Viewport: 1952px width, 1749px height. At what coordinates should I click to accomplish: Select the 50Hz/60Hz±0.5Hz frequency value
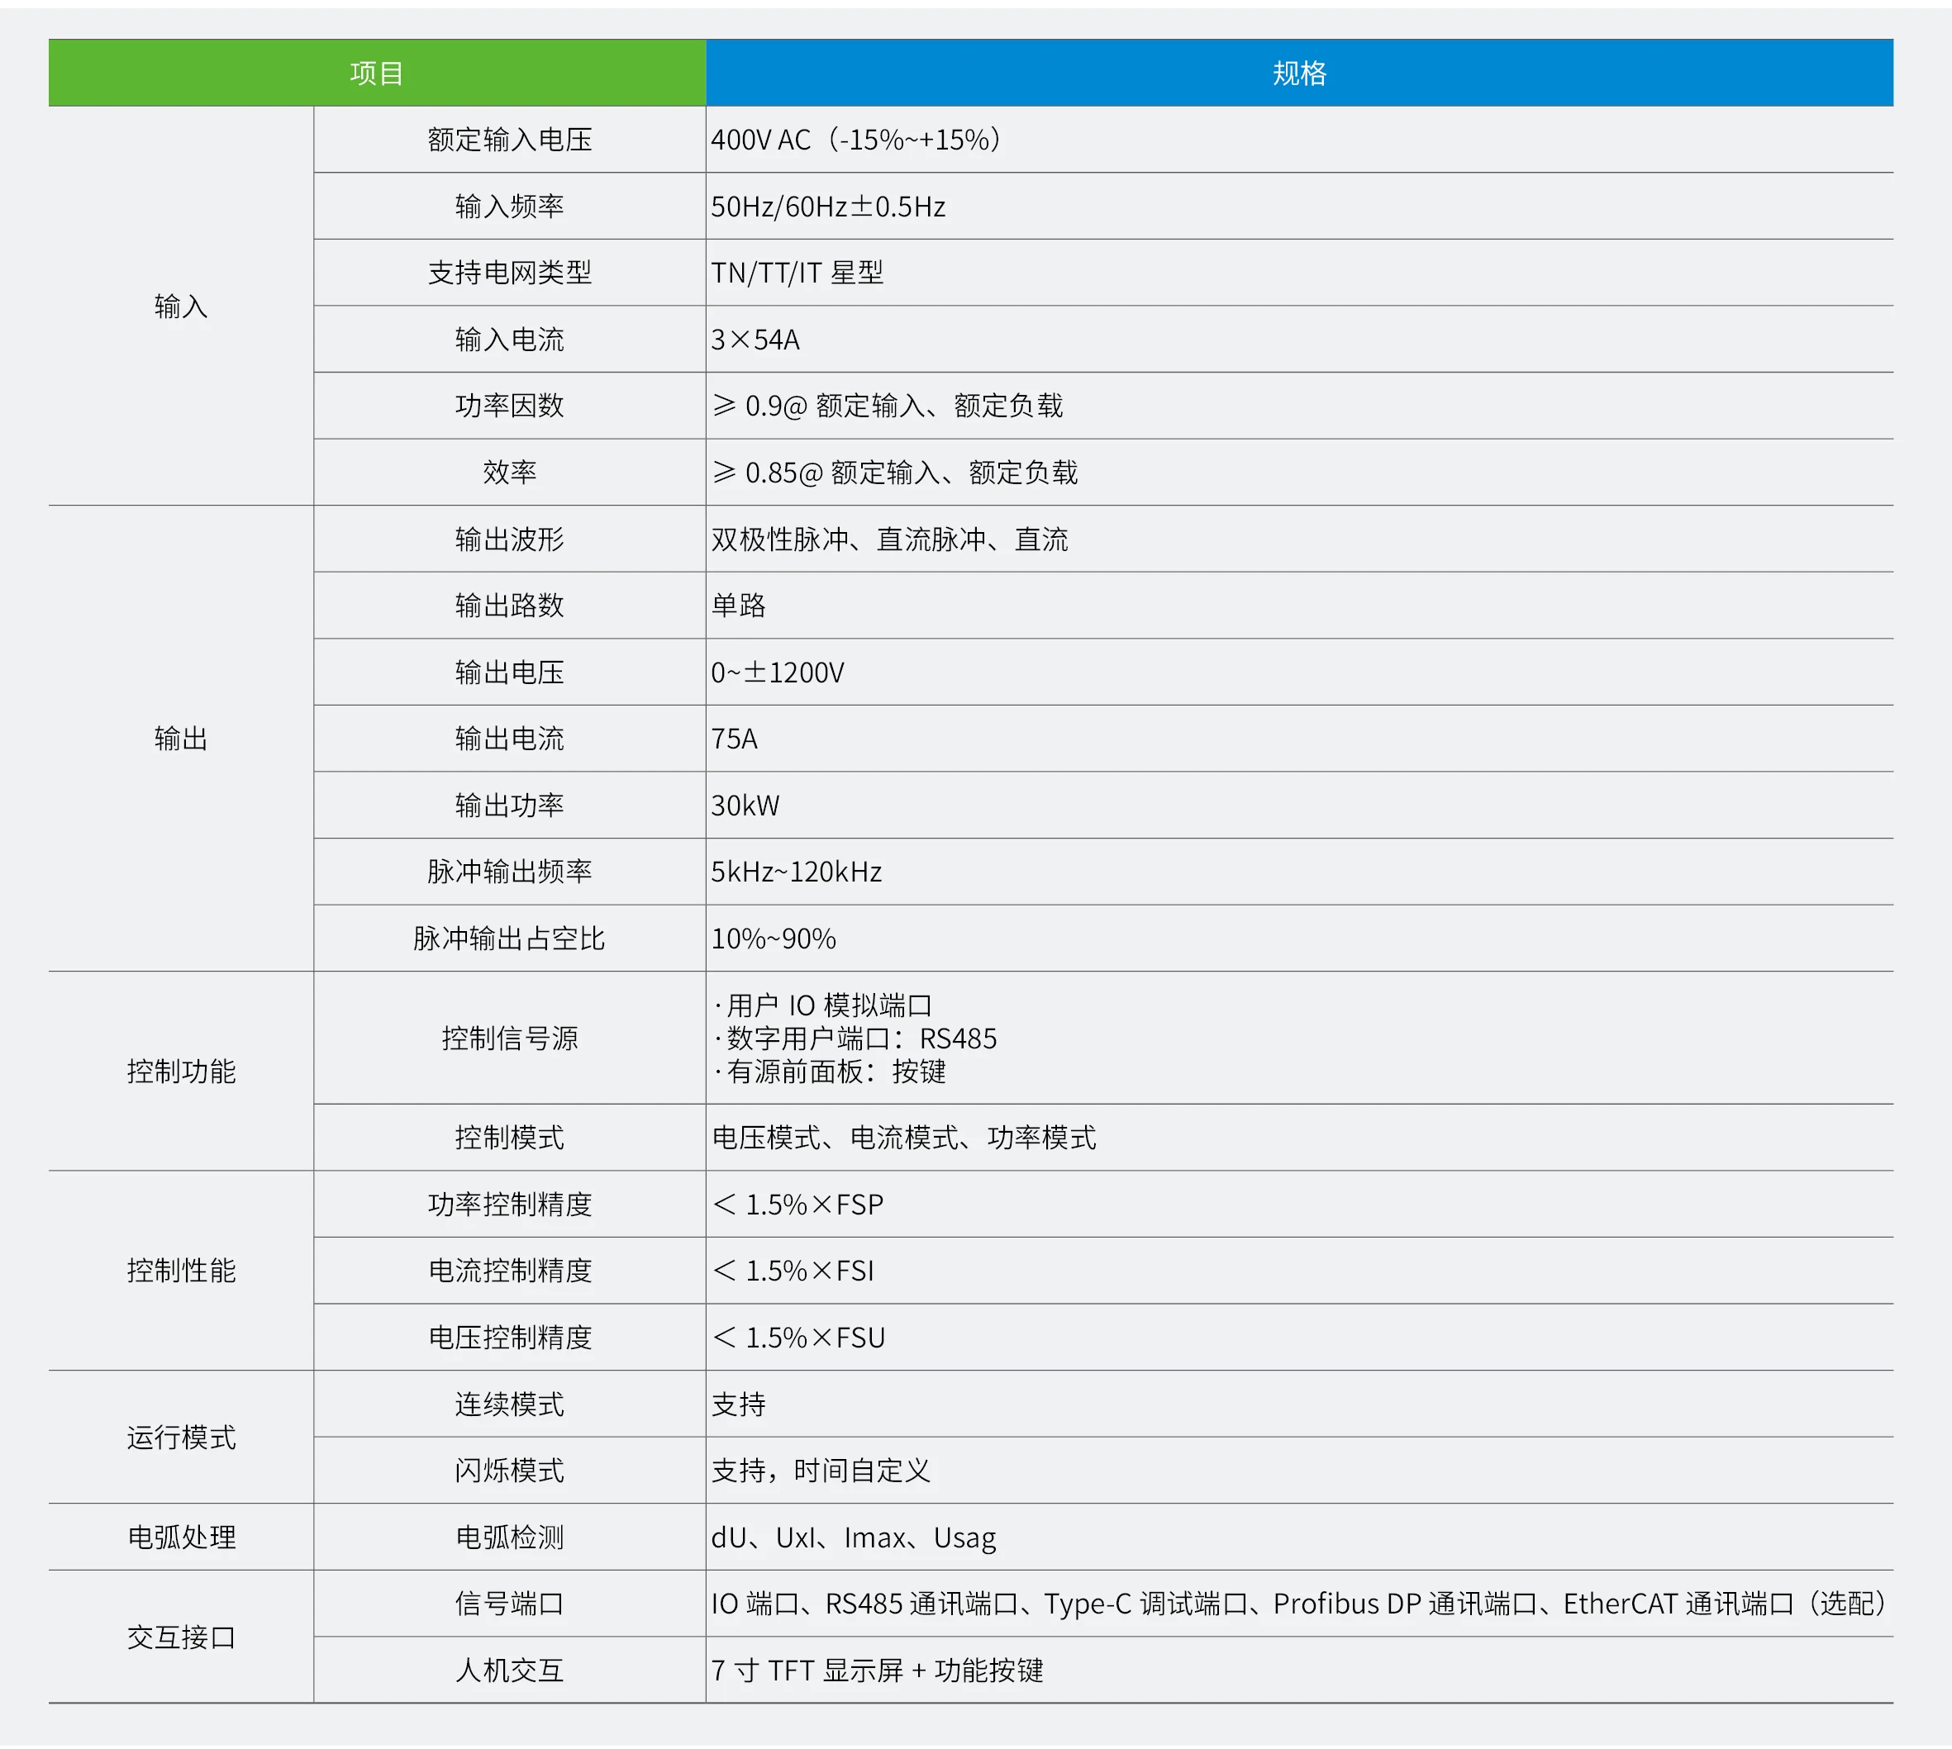(x=828, y=207)
